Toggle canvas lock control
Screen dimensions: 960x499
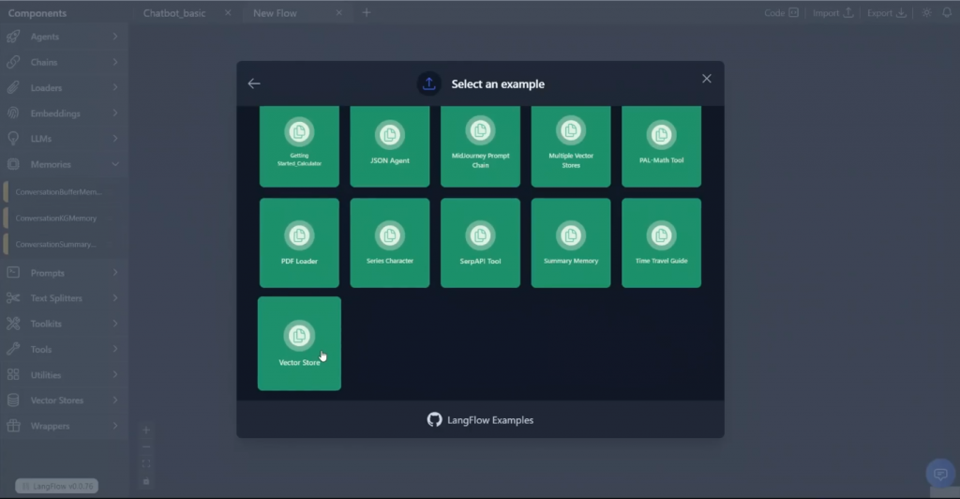(145, 481)
